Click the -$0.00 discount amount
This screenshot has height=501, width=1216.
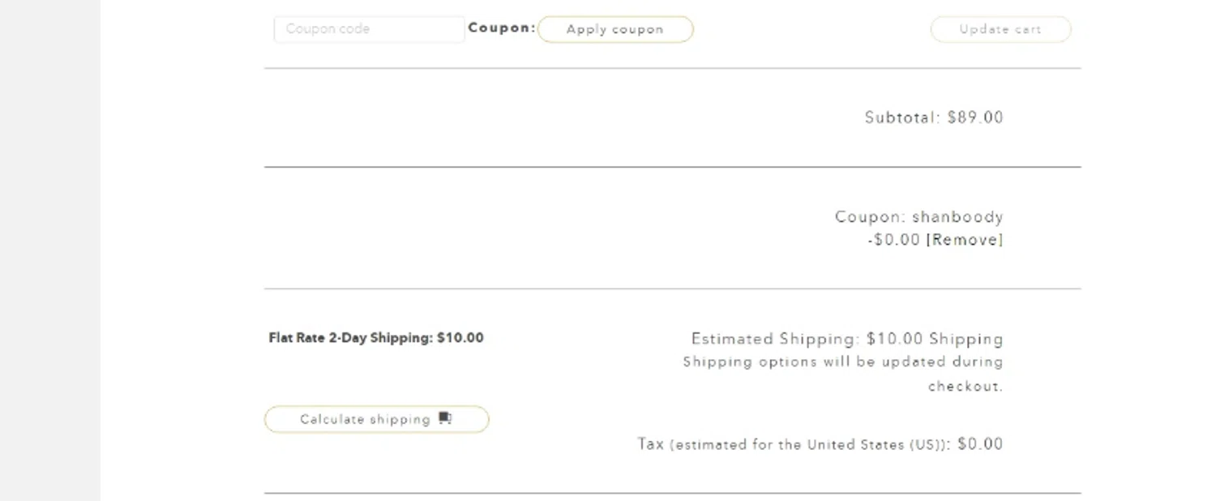(x=893, y=240)
